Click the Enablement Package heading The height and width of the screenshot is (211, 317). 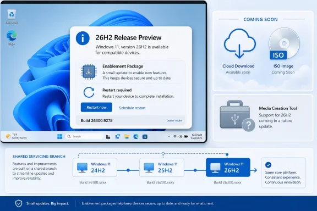[x=123, y=66]
